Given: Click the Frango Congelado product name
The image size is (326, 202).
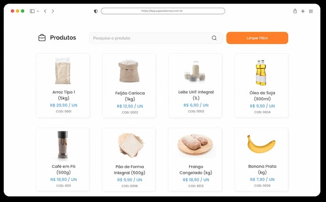Looking at the screenshot, I should (x=196, y=169).
